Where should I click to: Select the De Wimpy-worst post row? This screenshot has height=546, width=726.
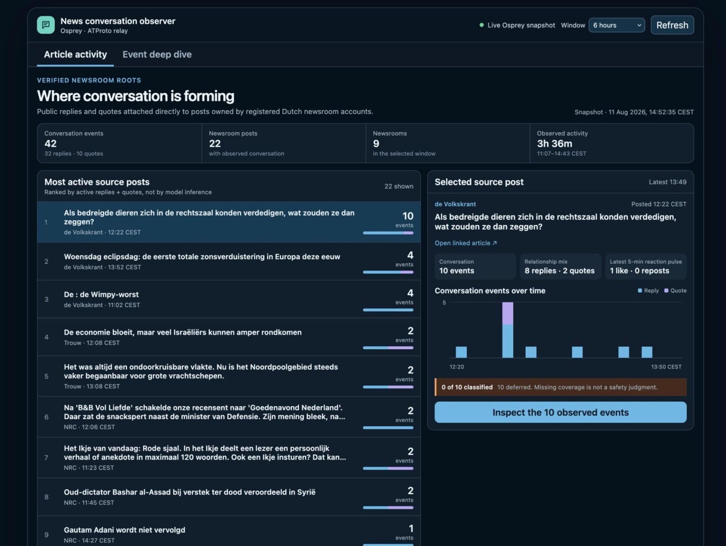pos(229,300)
